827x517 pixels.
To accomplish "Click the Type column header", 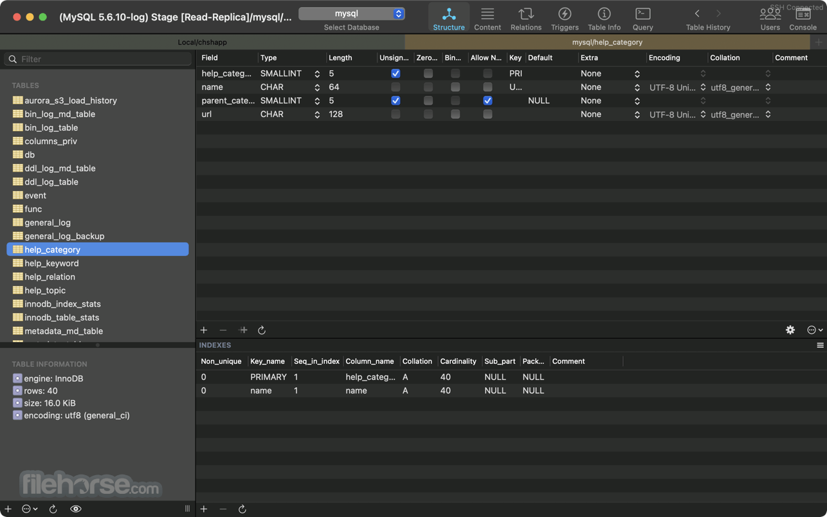I will click(x=292, y=58).
